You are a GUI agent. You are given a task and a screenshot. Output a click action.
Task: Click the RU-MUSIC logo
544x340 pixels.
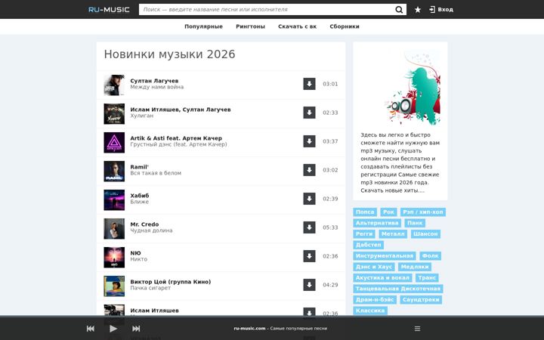tap(109, 9)
